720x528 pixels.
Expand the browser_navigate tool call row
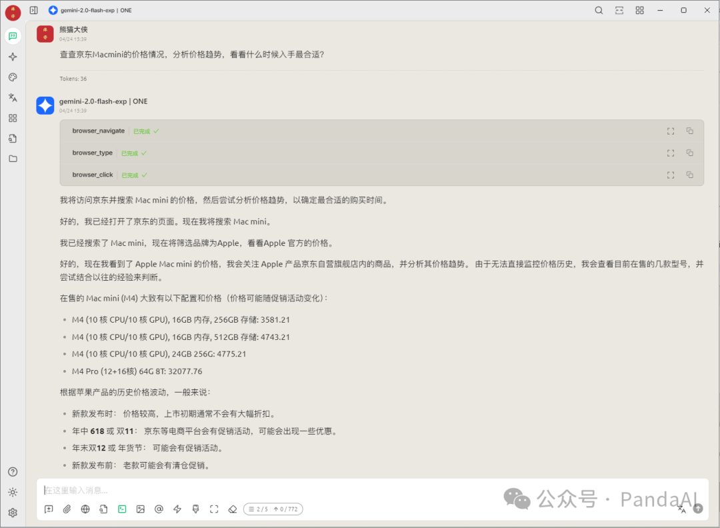[381, 131]
